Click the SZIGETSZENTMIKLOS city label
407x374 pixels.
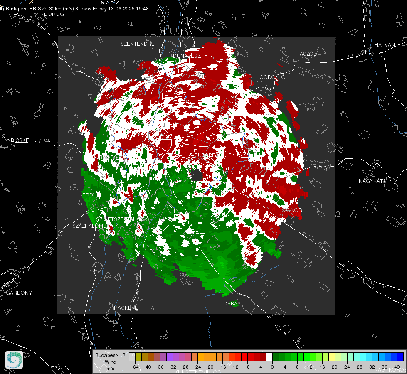[123, 219]
